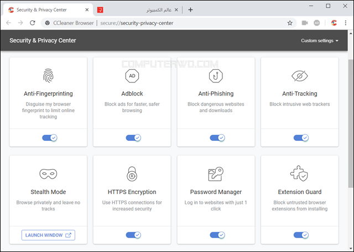Click the Anti-Phishing hook icon
This screenshot has height=252, width=354.
tap(216, 76)
